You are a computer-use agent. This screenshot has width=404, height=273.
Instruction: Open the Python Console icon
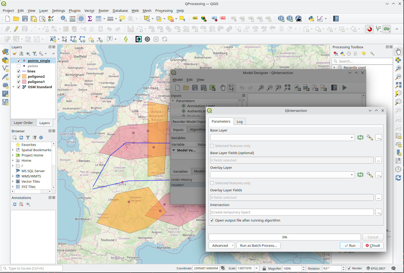point(311,19)
